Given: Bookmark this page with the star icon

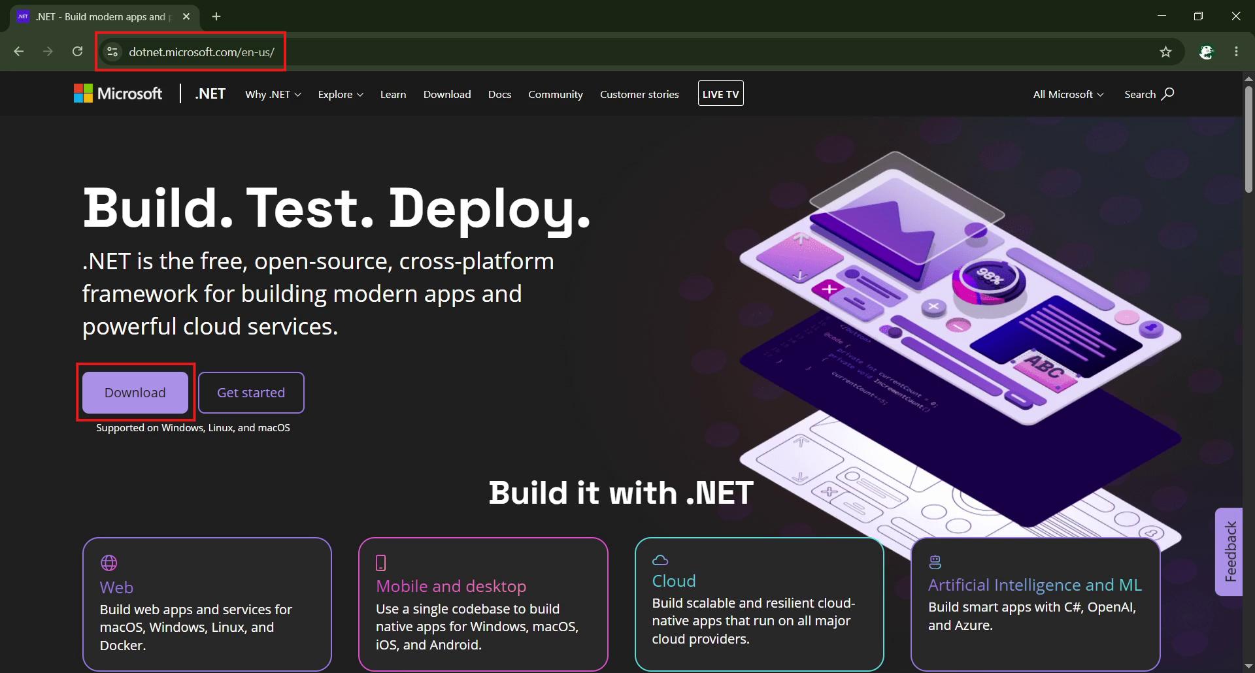Looking at the screenshot, I should click(1165, 52).
